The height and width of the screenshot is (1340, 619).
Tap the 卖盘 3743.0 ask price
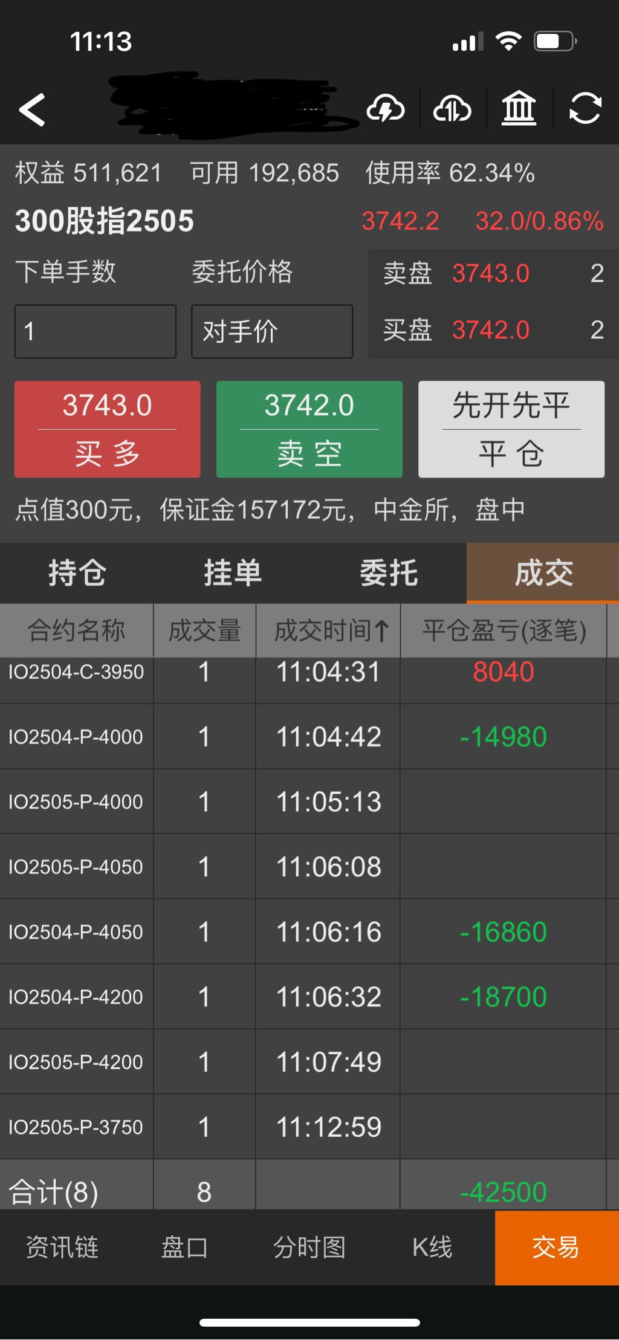coord(490,273)
